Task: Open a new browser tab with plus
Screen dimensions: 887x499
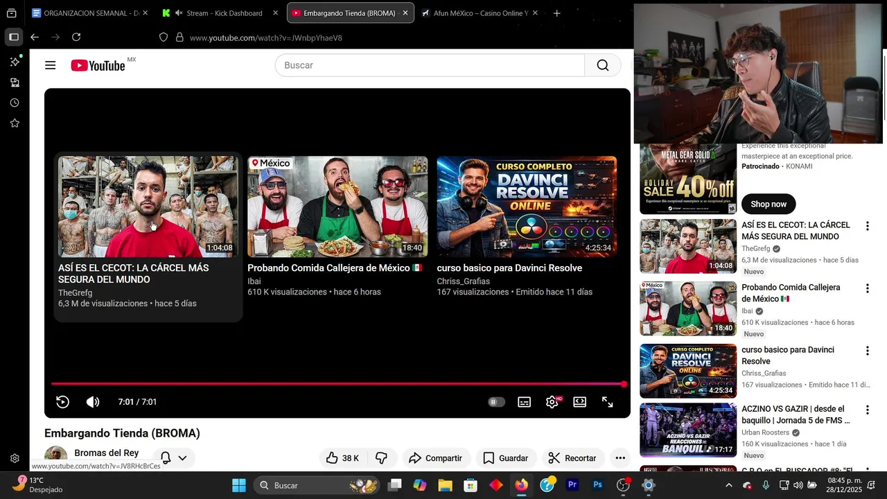Action: [x=556, y=13]
